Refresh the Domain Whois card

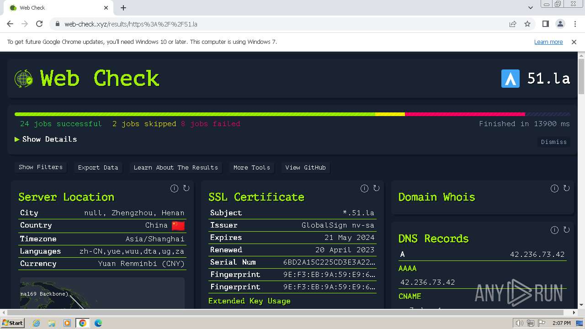566,188
